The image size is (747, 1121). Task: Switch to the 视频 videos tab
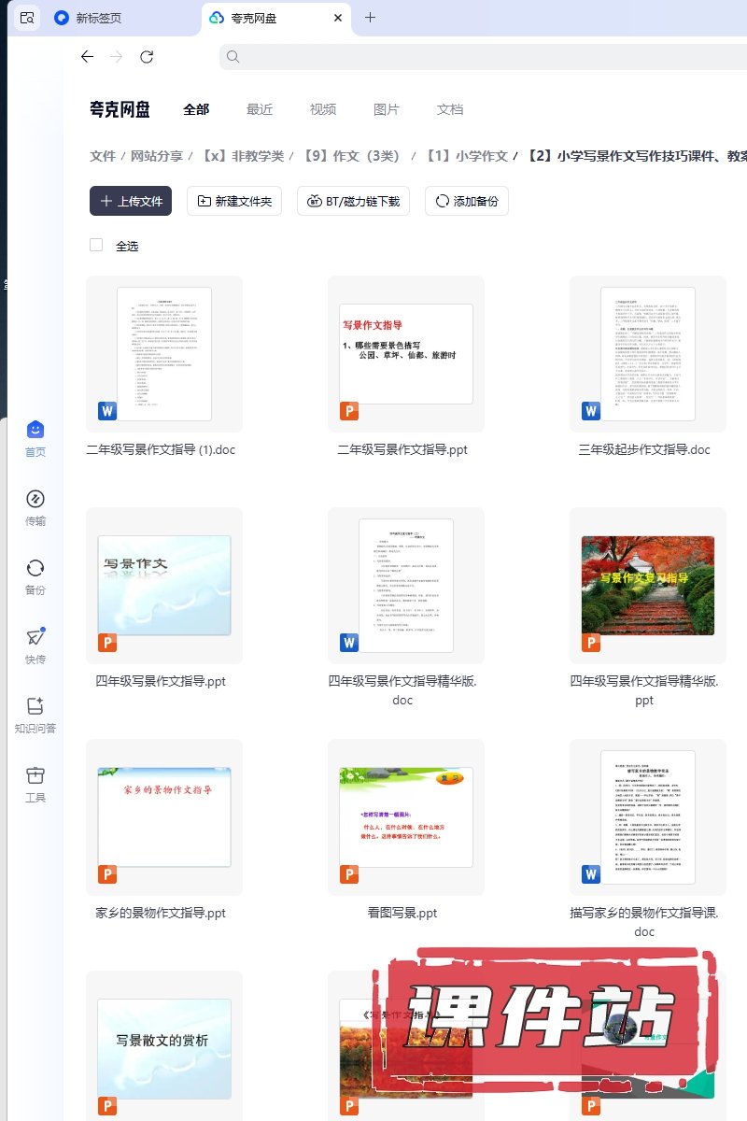point(323,109)
